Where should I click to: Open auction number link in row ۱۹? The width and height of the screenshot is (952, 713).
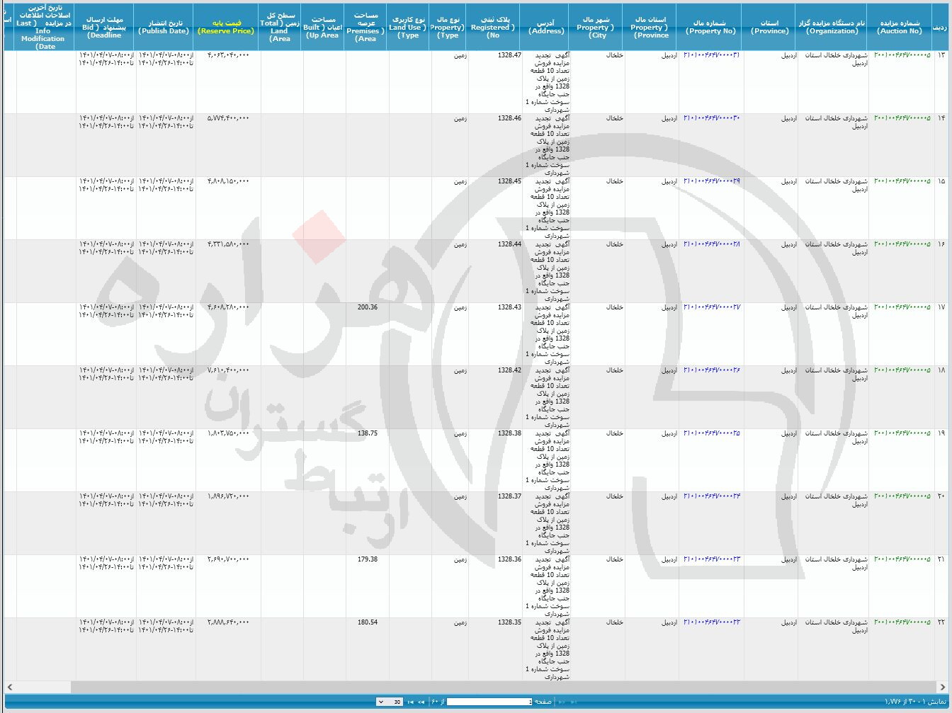click(902, 433)
